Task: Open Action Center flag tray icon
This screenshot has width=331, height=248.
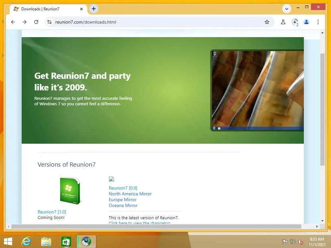Action: pos(285,242)
